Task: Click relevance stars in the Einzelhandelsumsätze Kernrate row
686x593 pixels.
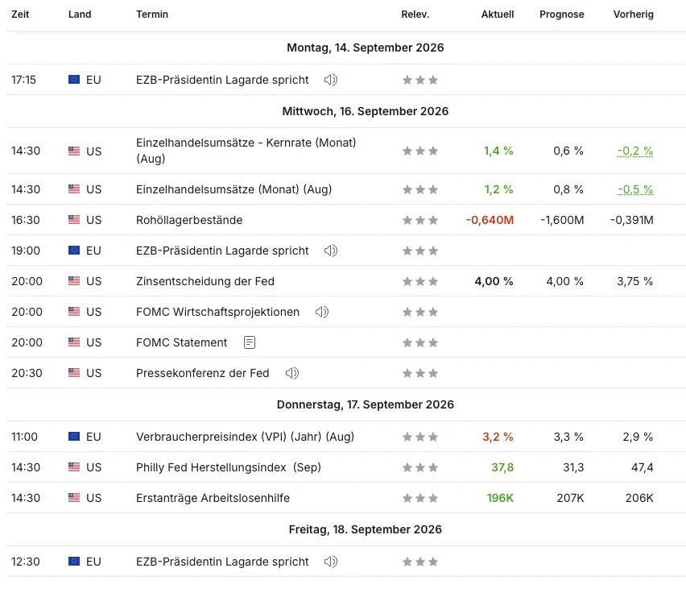Action: coord(420,151)
